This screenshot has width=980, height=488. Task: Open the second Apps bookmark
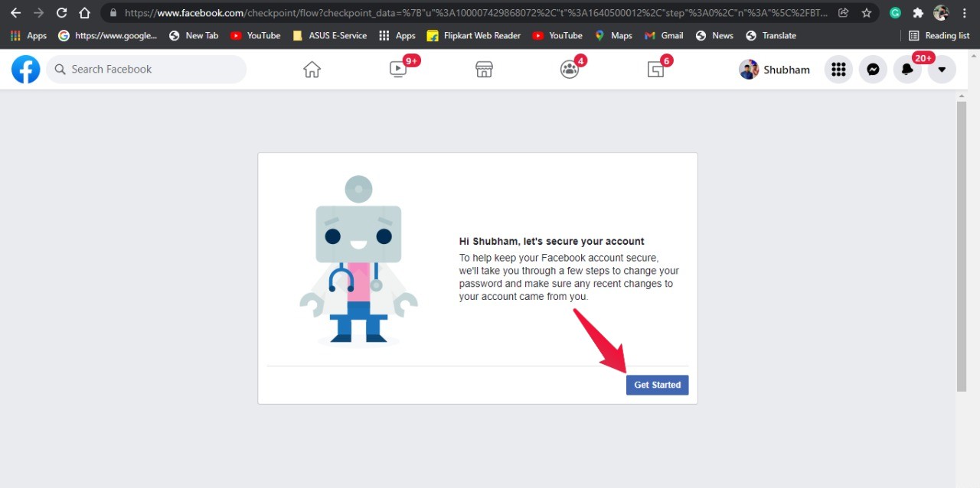pos(397,35)
